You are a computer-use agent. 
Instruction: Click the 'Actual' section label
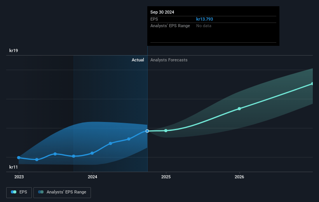click(x=138, y=60)
